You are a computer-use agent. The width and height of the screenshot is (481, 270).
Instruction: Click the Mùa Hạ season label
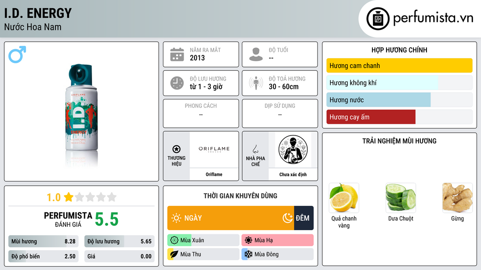pyautogui.click(x=264, y=240)
